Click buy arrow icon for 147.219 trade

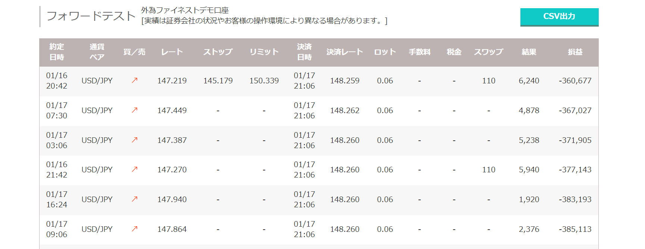pos(135,80)
